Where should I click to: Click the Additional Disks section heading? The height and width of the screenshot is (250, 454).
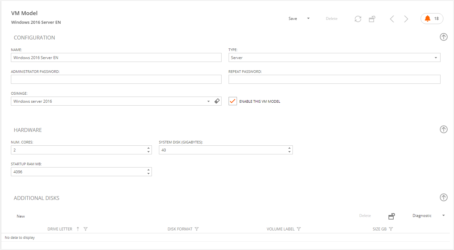(x=37, y=198)
